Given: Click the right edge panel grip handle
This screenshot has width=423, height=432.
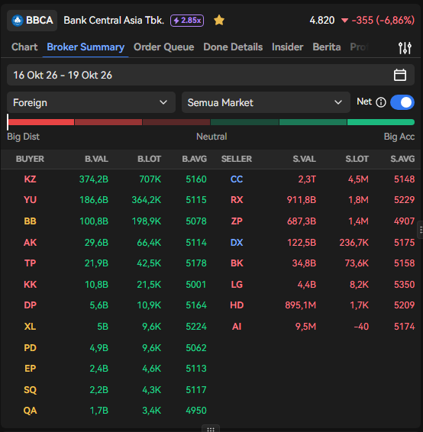Looking at the screenshot, I should [421, 230].
